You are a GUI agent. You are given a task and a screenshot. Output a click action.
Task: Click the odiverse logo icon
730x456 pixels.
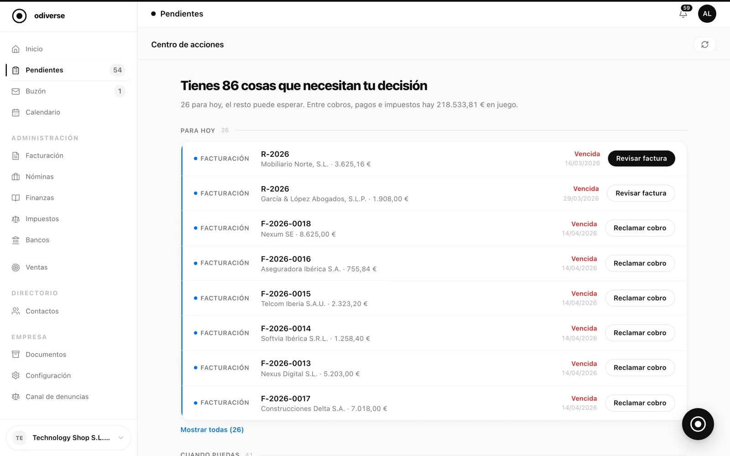[x=19, y=16]
